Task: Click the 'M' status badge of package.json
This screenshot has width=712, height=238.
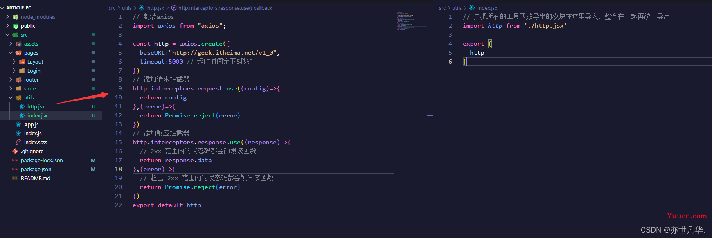Action: click(x=93, y=169)
